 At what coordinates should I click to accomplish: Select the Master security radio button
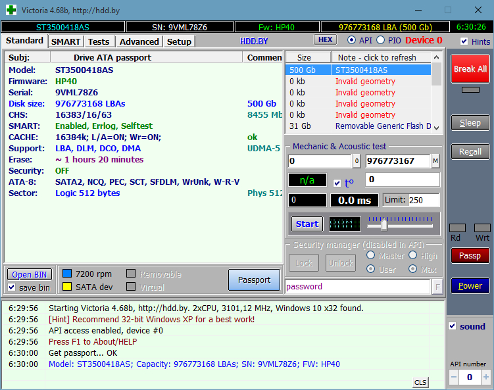point(371,255)
